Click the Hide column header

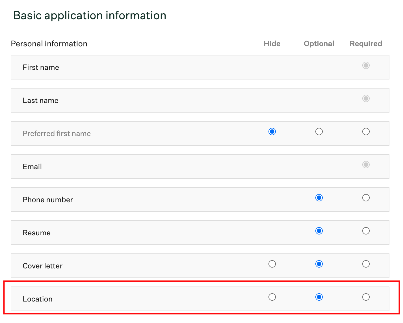tap(272, 44)
